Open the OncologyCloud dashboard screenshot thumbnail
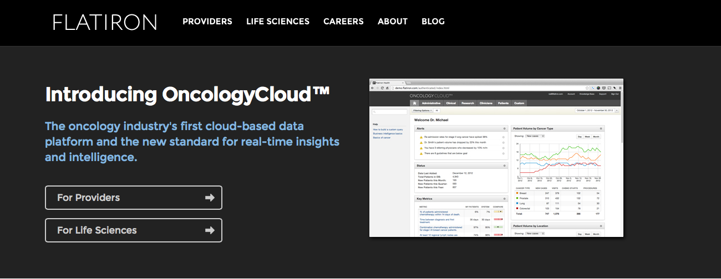Image resolution: width=721 pixels, height=279 pixels. [x=496, y=158]
